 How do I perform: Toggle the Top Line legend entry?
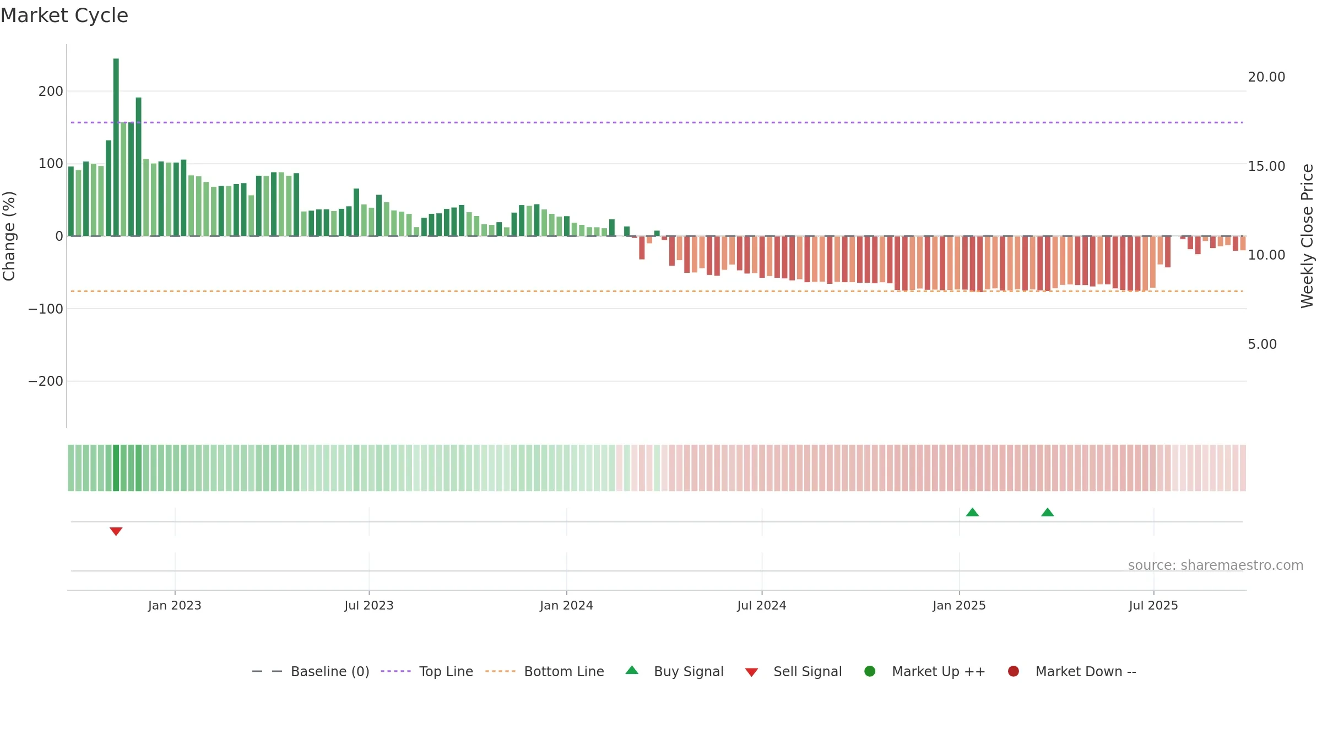pyautogui.click(x=427, y=671)
